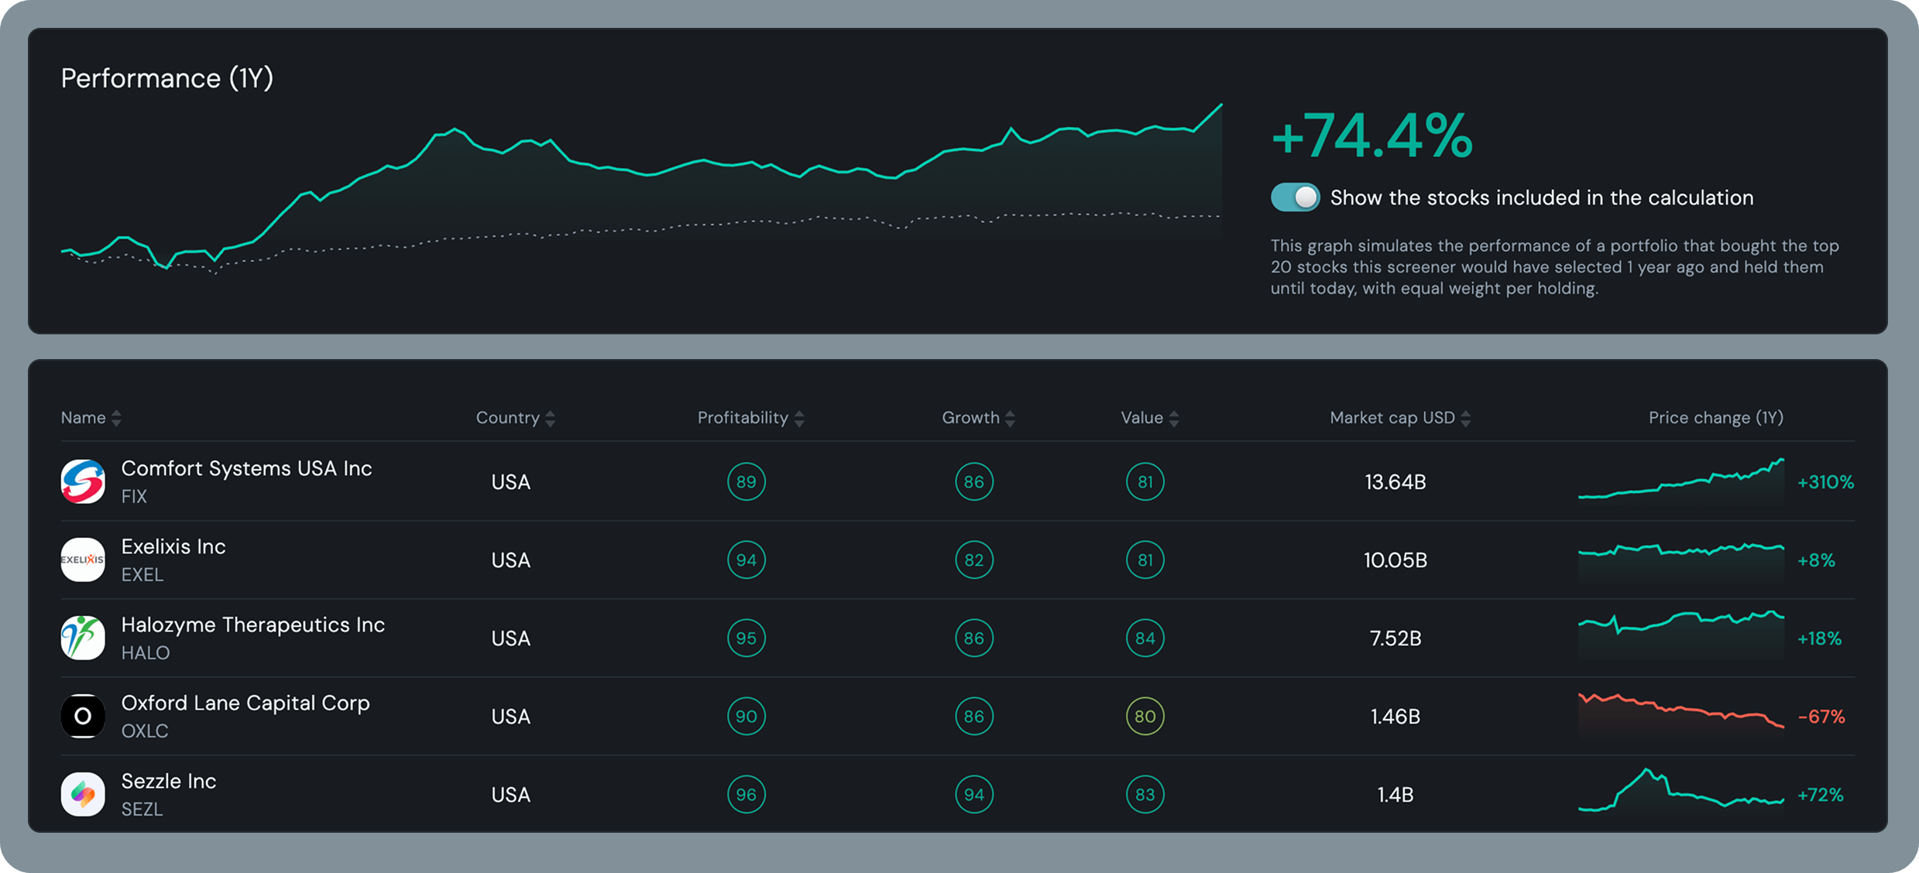This screenshot has height=873, width=1919.
Task: Click the Performance 1Y line chart
Action: pyautogui.click(x=641, y=186)
